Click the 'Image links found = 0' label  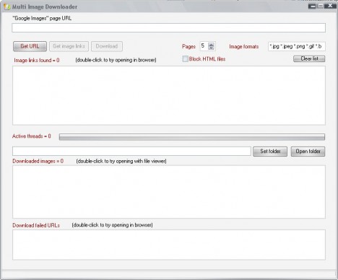coord(37,60)
